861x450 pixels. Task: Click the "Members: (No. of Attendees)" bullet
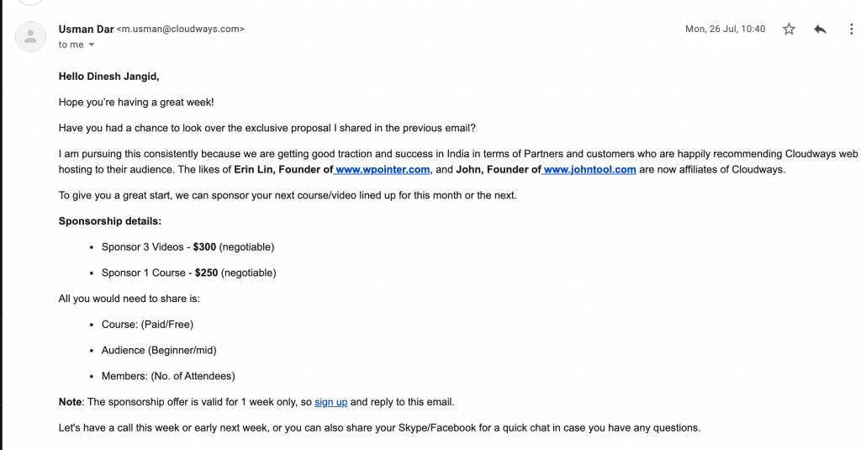tap(168, 376)
